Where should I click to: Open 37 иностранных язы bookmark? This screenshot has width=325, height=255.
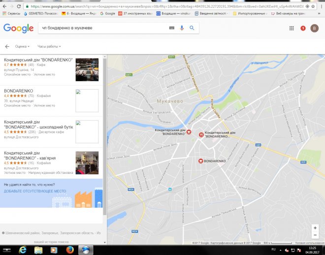pyautogui.click(x=135, y=13)
